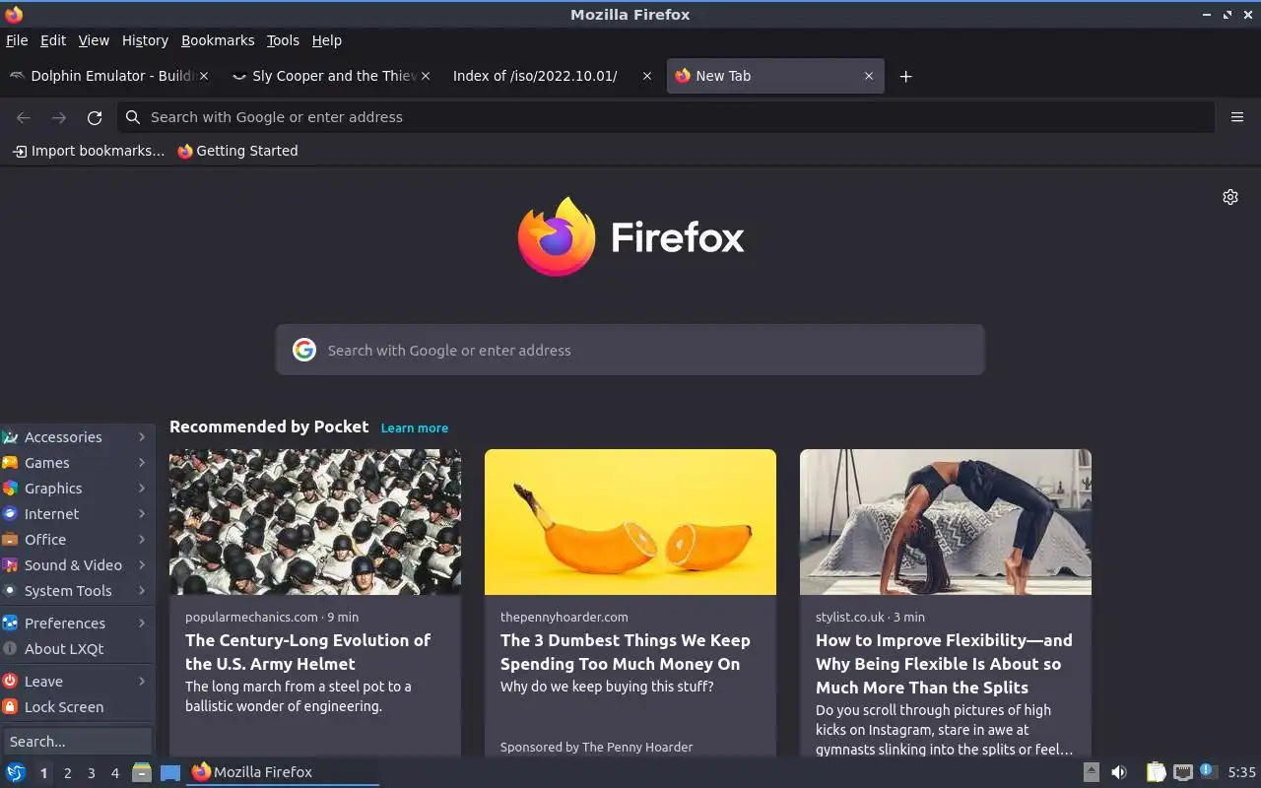Focus the address bar input field
This screenshot has height=788, width=1261.
666,117
